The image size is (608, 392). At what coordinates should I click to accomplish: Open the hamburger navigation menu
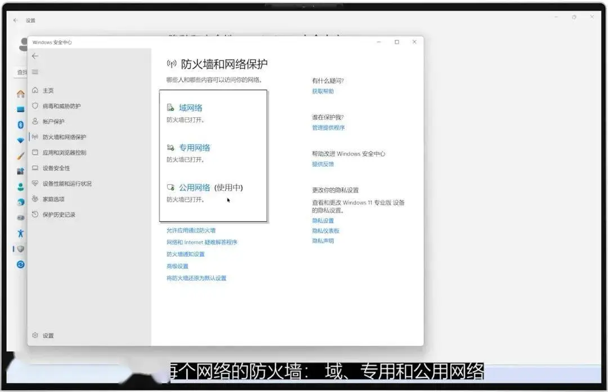click(35, 72)
